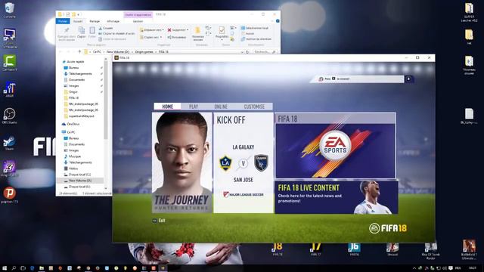Open the Partage ribbon tab
Image resolution: width=484 pixels, height=272 pixels.
95,21
